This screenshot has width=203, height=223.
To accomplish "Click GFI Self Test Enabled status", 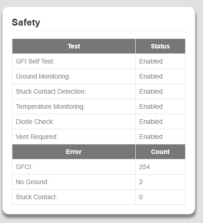I will tap(151, 61).
